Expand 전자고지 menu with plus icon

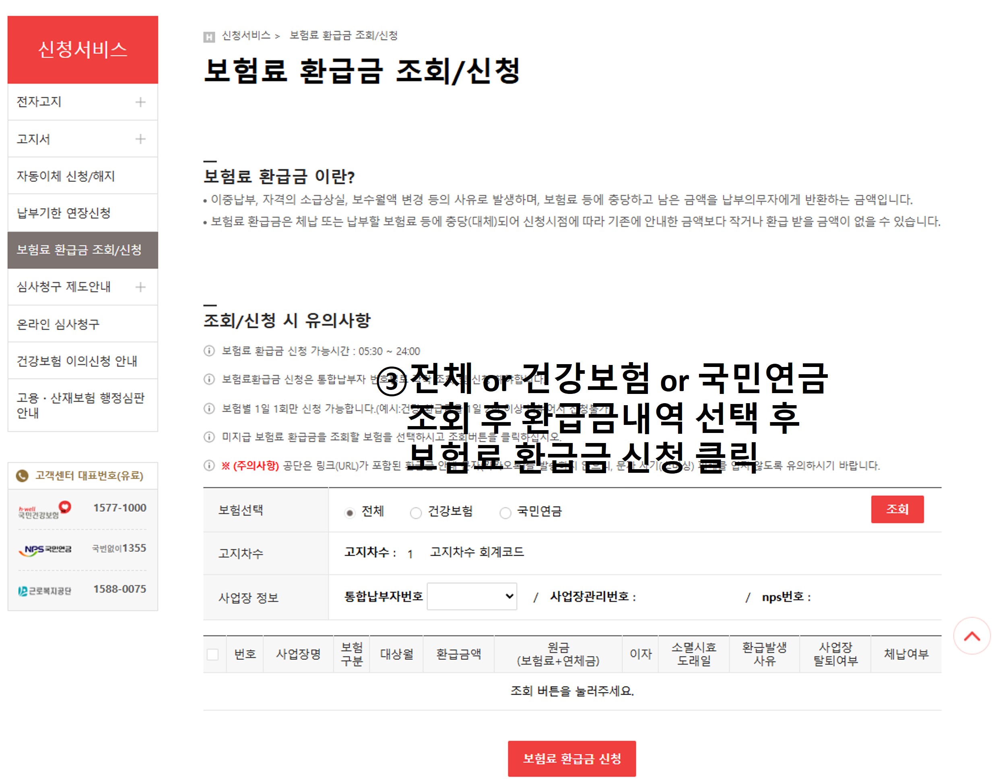(x=140, y=102)
